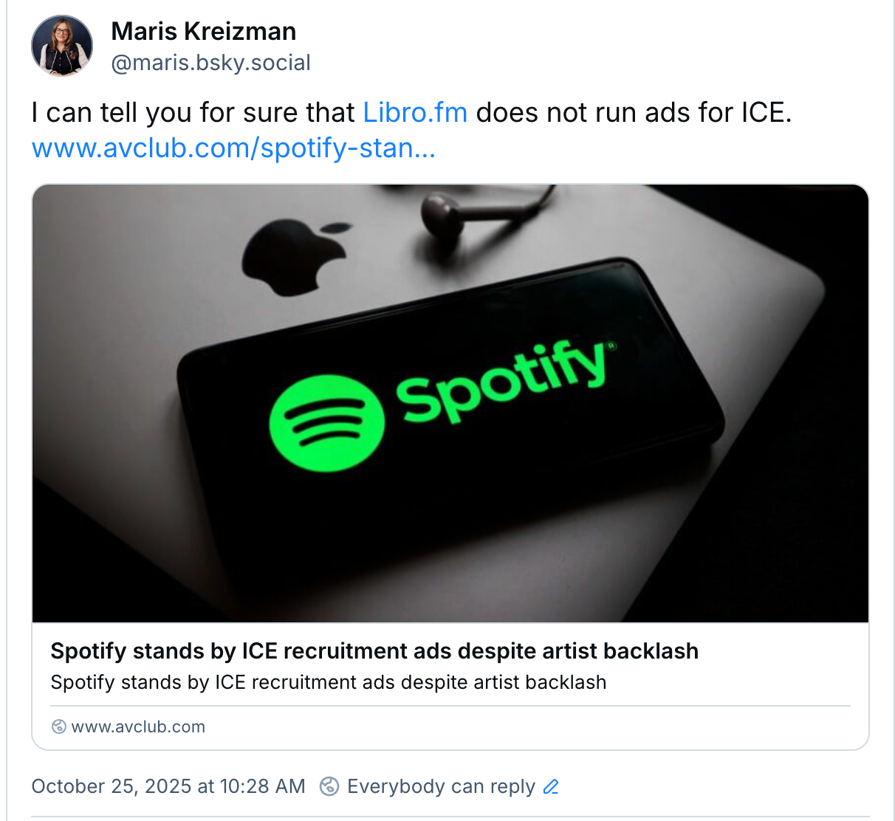Follow the Libro.fm link in the post
Screen dimensions: 895x821
pyautogui.click(x=415, y=113)
